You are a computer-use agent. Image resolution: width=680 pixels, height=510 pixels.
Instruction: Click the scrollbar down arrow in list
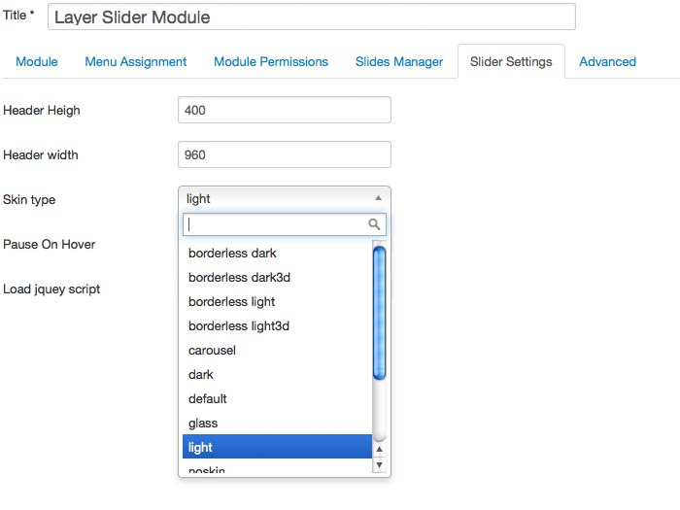click(x=380, y=466)
